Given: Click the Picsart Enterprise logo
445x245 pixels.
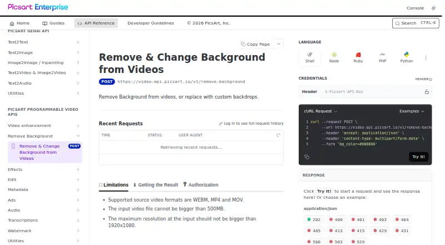Looking at the screenshot, I should pyautogui.click(x=38, y=7).
